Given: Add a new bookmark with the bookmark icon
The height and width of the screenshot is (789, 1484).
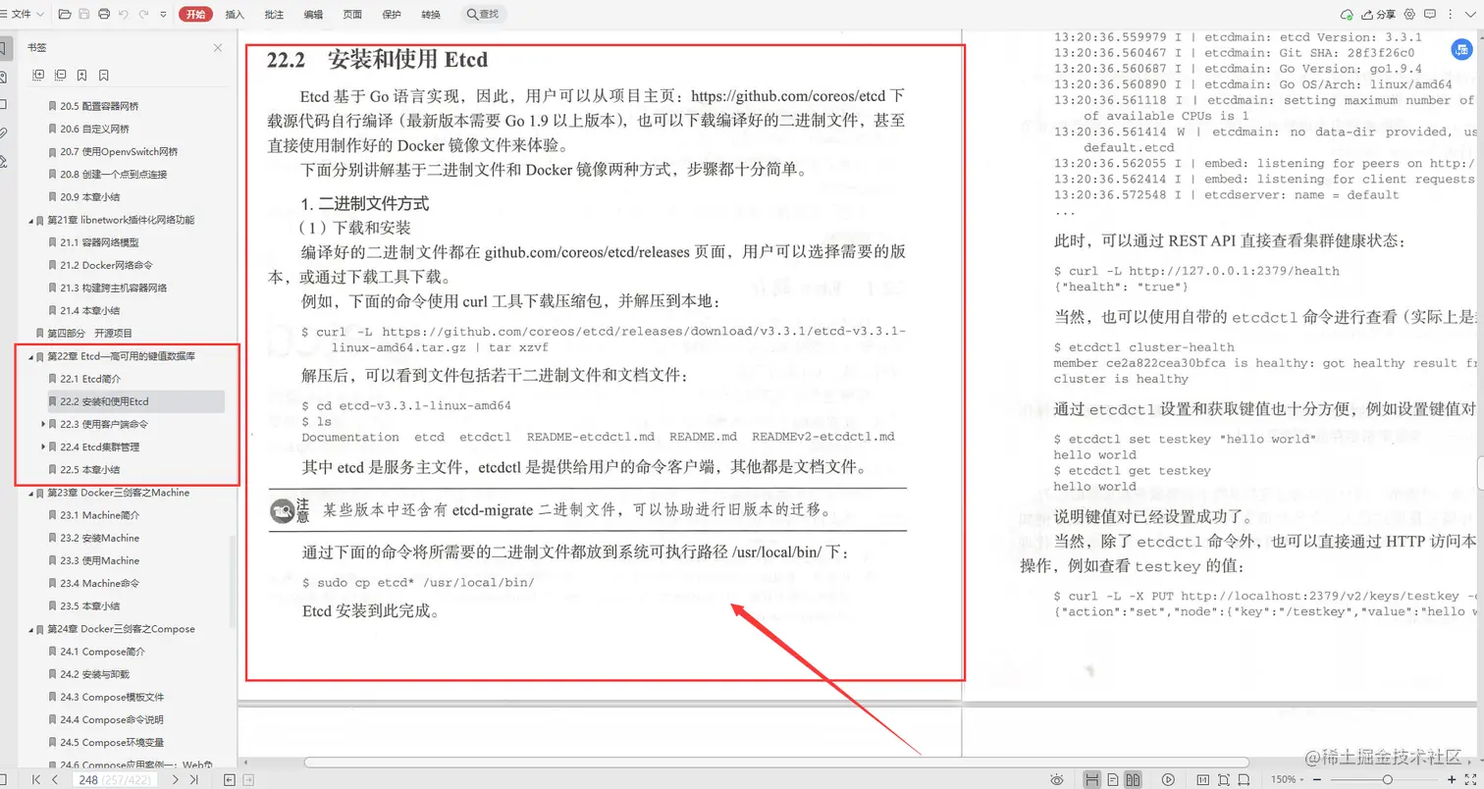Looking at the screenshot, I should (83, 76).
